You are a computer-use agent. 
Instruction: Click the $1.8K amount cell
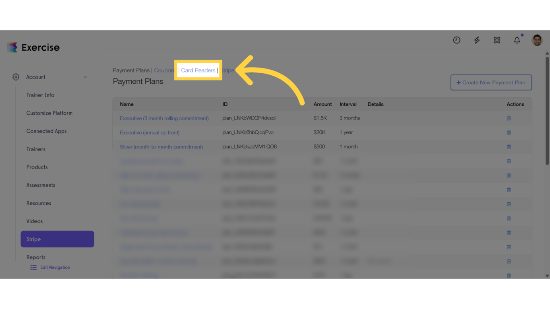pyautogui.click(x=320, y=118)
